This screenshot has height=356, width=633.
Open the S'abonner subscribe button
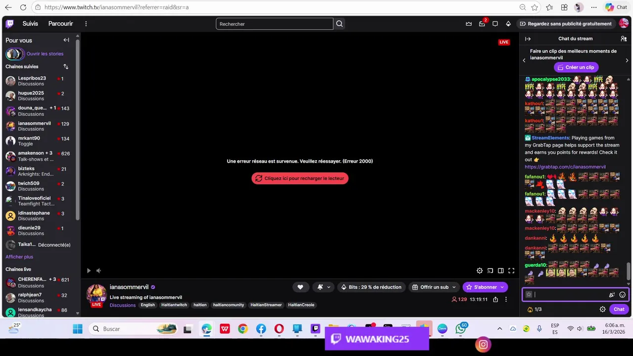[485, 287]
